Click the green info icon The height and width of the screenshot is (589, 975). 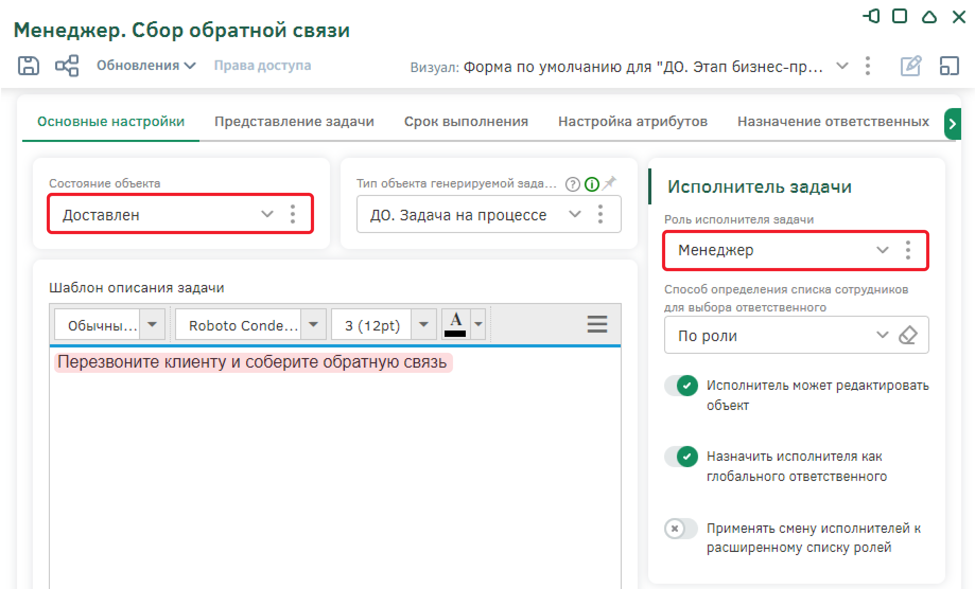tap(591, 184)
